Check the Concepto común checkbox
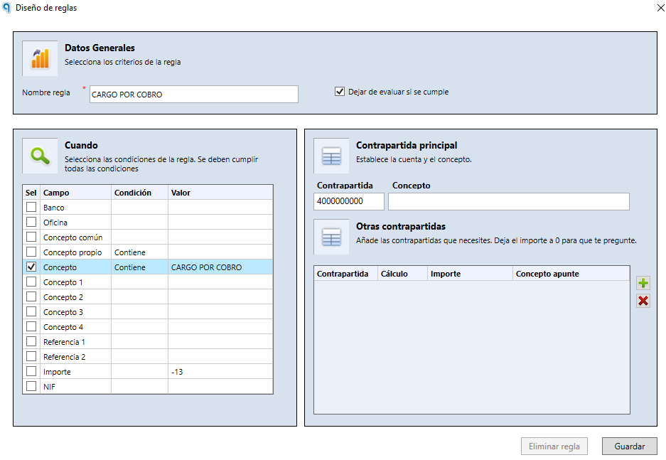666x460 pixels. pyautogui.click(x=31, y=237)
